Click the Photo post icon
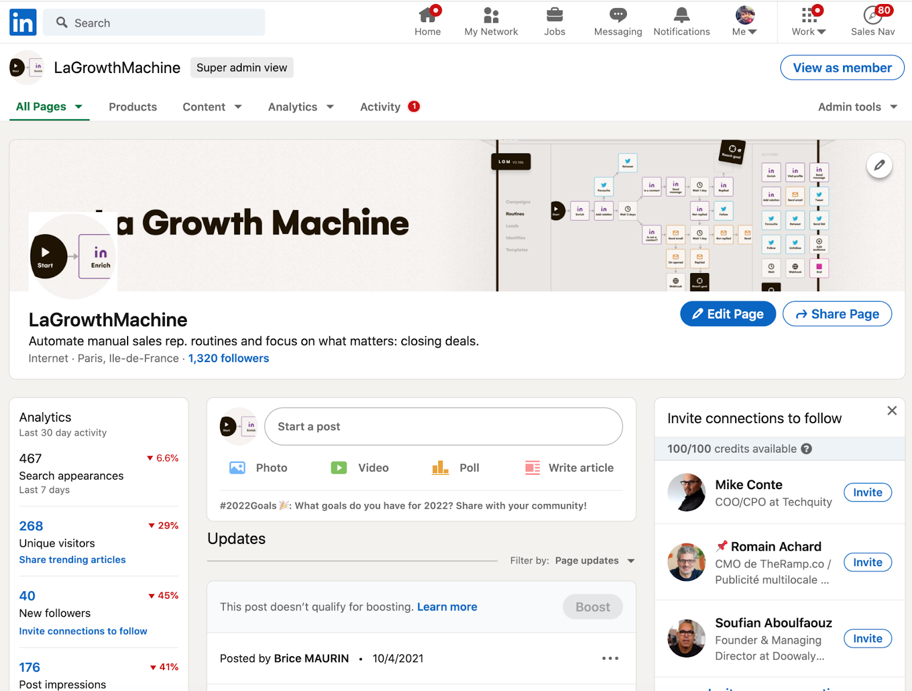Viewport: 912px width, 691px height. (x=237, y=468)
